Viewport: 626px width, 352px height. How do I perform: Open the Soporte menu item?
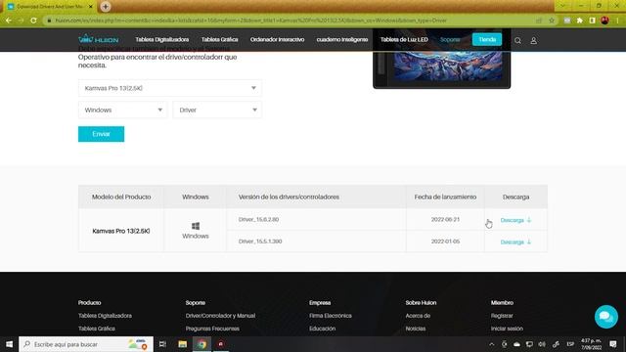click(x=450, y=39)
